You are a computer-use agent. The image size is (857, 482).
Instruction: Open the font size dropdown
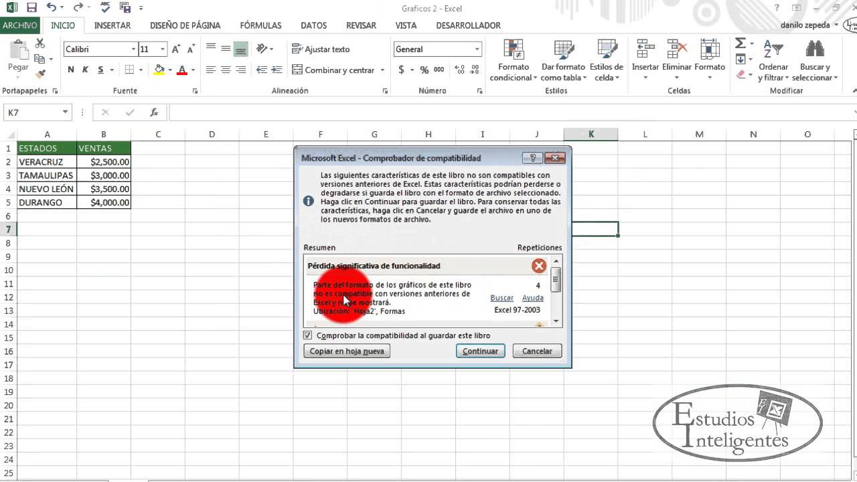point(162,49)
